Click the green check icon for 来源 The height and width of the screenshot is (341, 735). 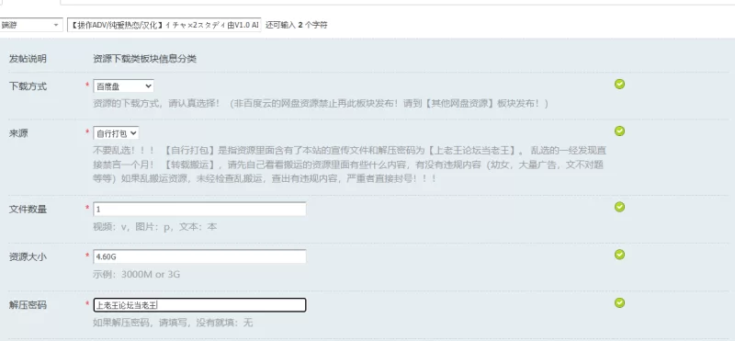click(x=619, y=131)
